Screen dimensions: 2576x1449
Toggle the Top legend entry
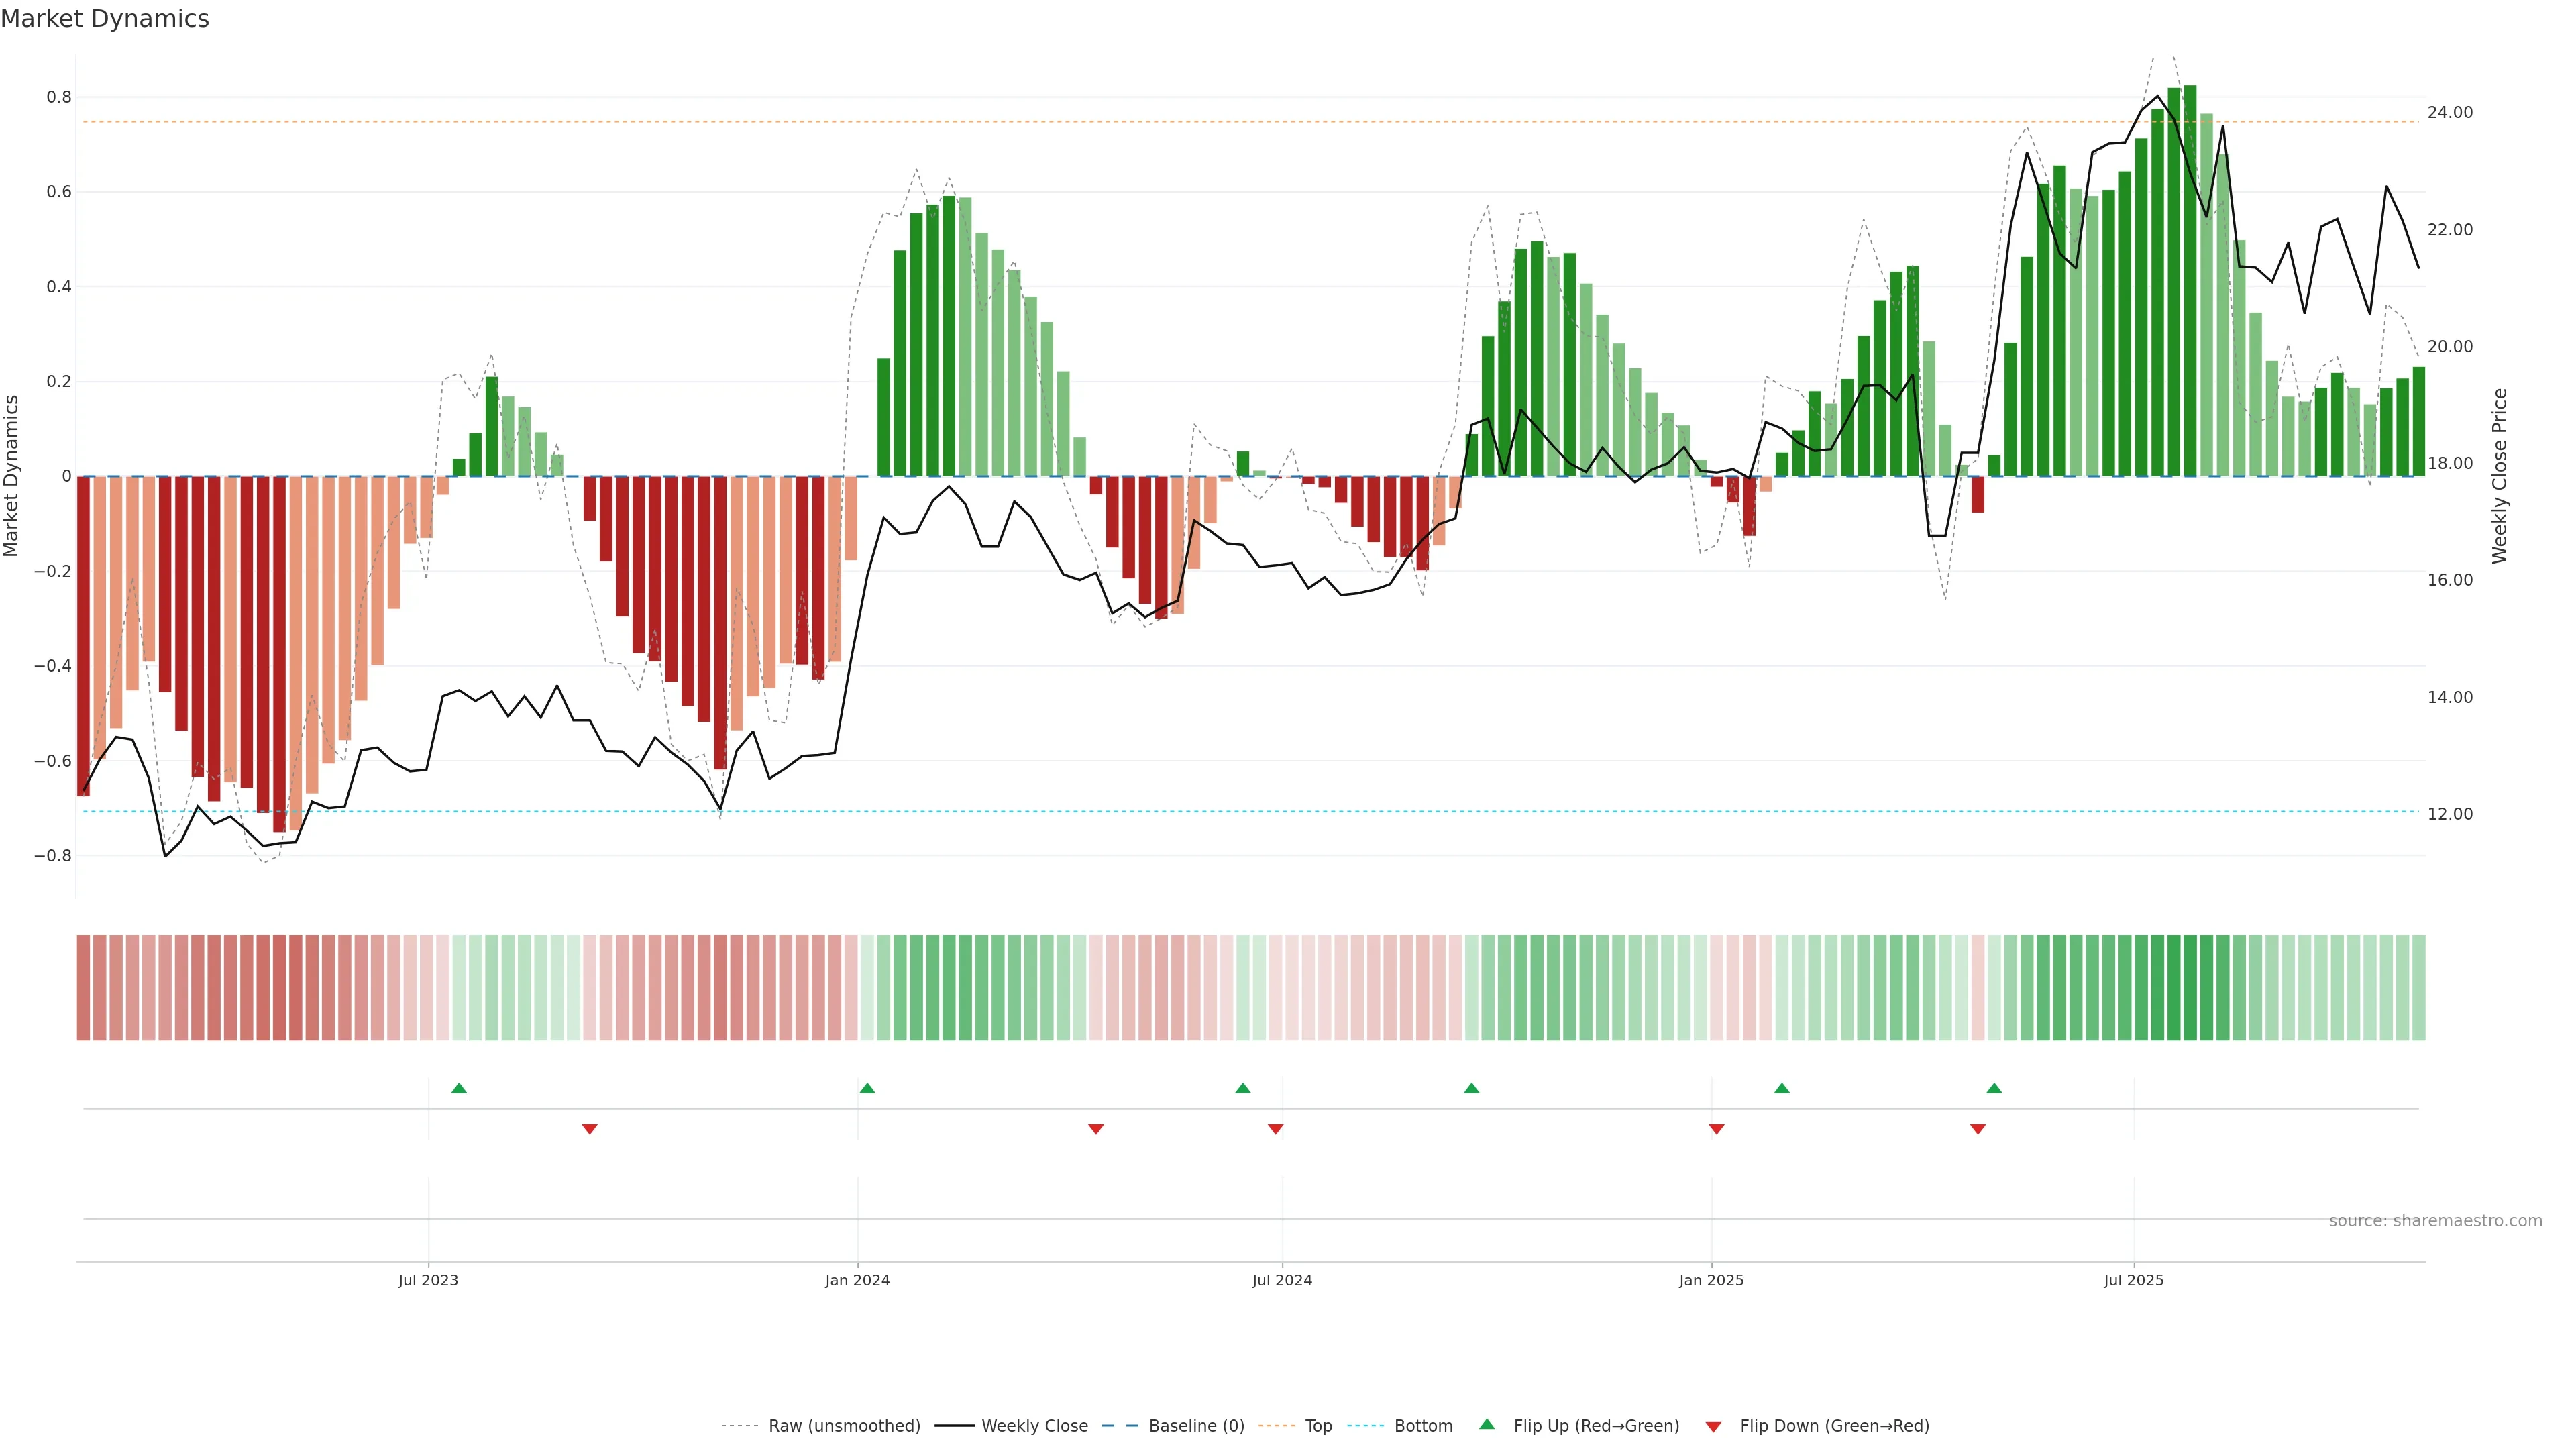click(1318, 1426)
